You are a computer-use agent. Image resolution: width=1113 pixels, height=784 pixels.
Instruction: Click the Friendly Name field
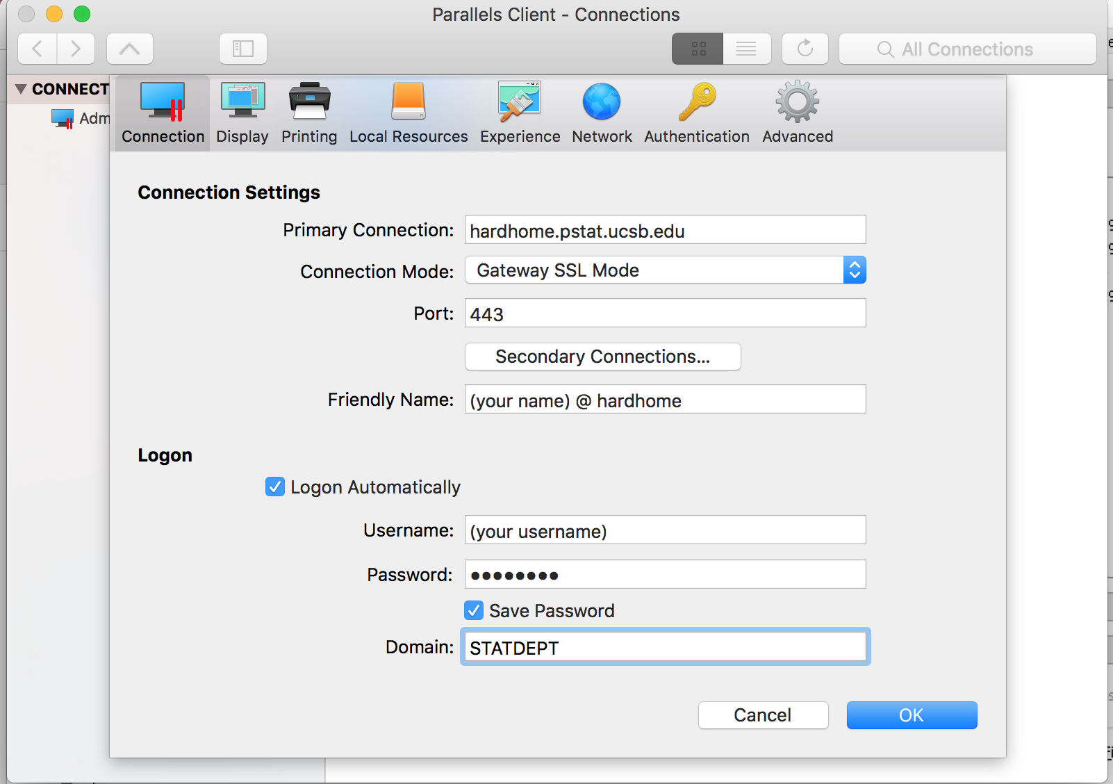(x=665, y=399)
